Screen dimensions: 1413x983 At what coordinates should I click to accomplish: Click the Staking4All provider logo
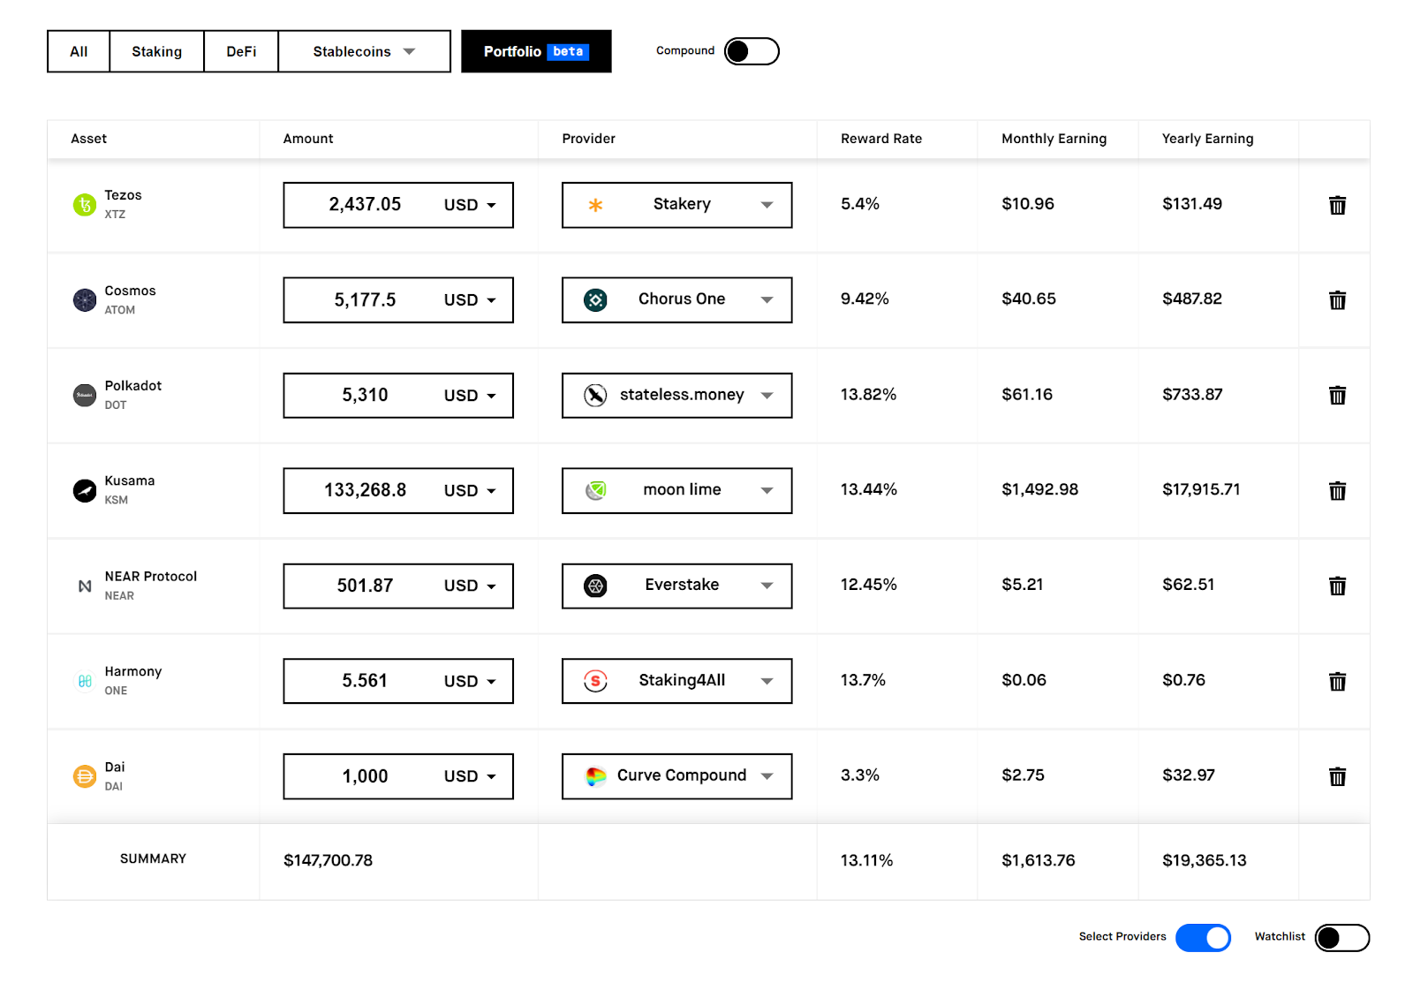click(596, 681)
